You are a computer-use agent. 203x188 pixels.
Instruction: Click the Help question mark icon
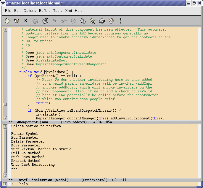120,21
